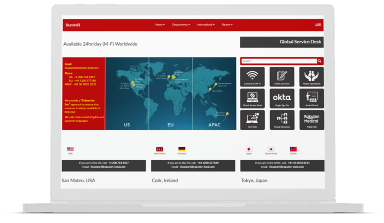Click the Global Service Desk heading bar

[281, 42]
